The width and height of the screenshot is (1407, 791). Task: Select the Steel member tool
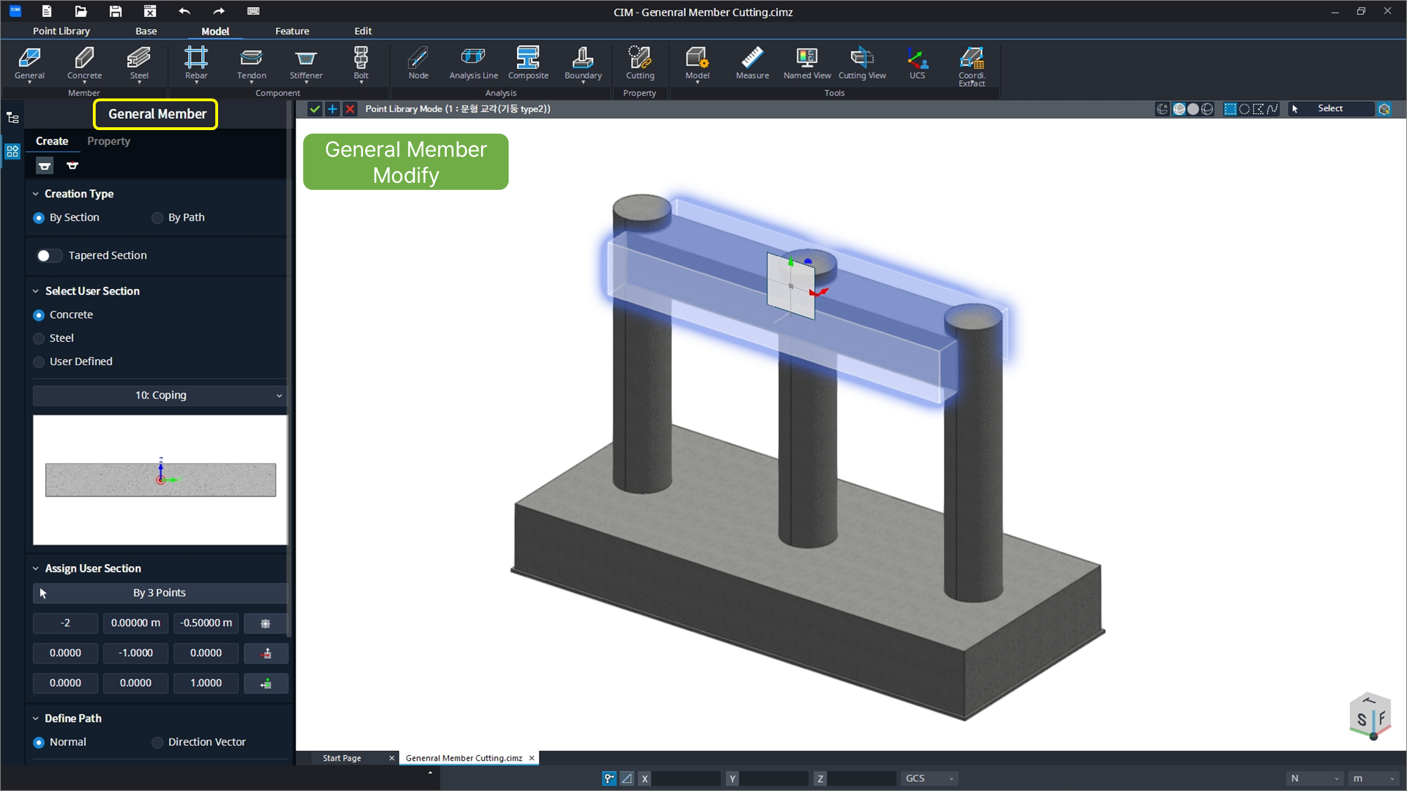coord(139,63)
